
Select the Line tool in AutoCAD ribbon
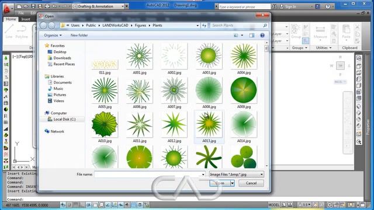click(9, 32)
